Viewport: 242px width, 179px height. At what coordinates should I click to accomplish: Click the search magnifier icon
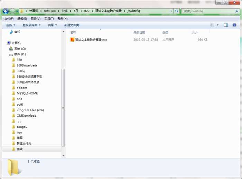click(237, 11)
